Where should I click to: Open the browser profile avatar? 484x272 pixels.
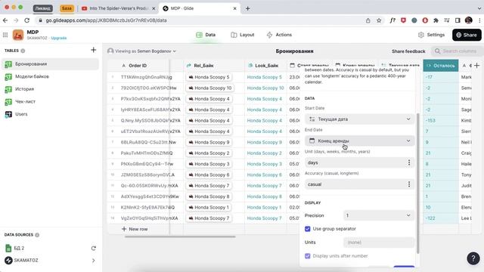point(469,20)
